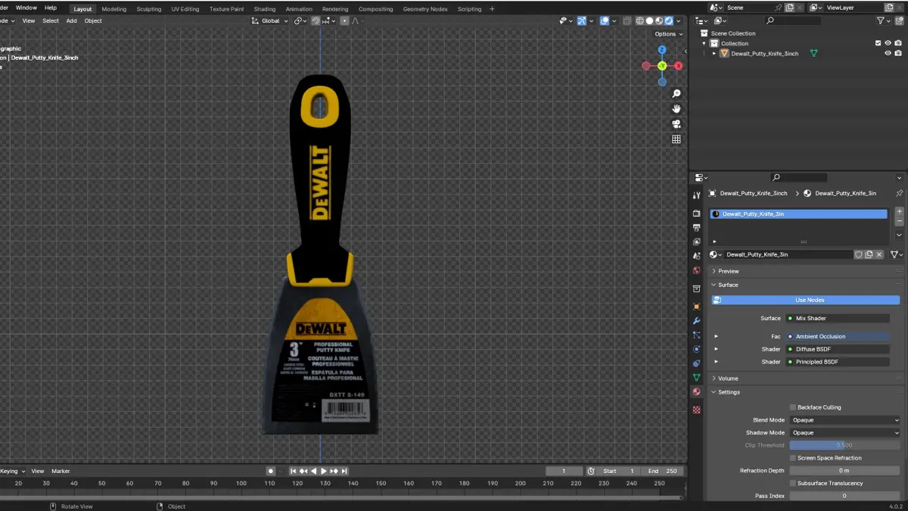This screenshot has width=908, height=511.
Task: Click new scene icon next to Scene
Action: (x=789, y=8)
